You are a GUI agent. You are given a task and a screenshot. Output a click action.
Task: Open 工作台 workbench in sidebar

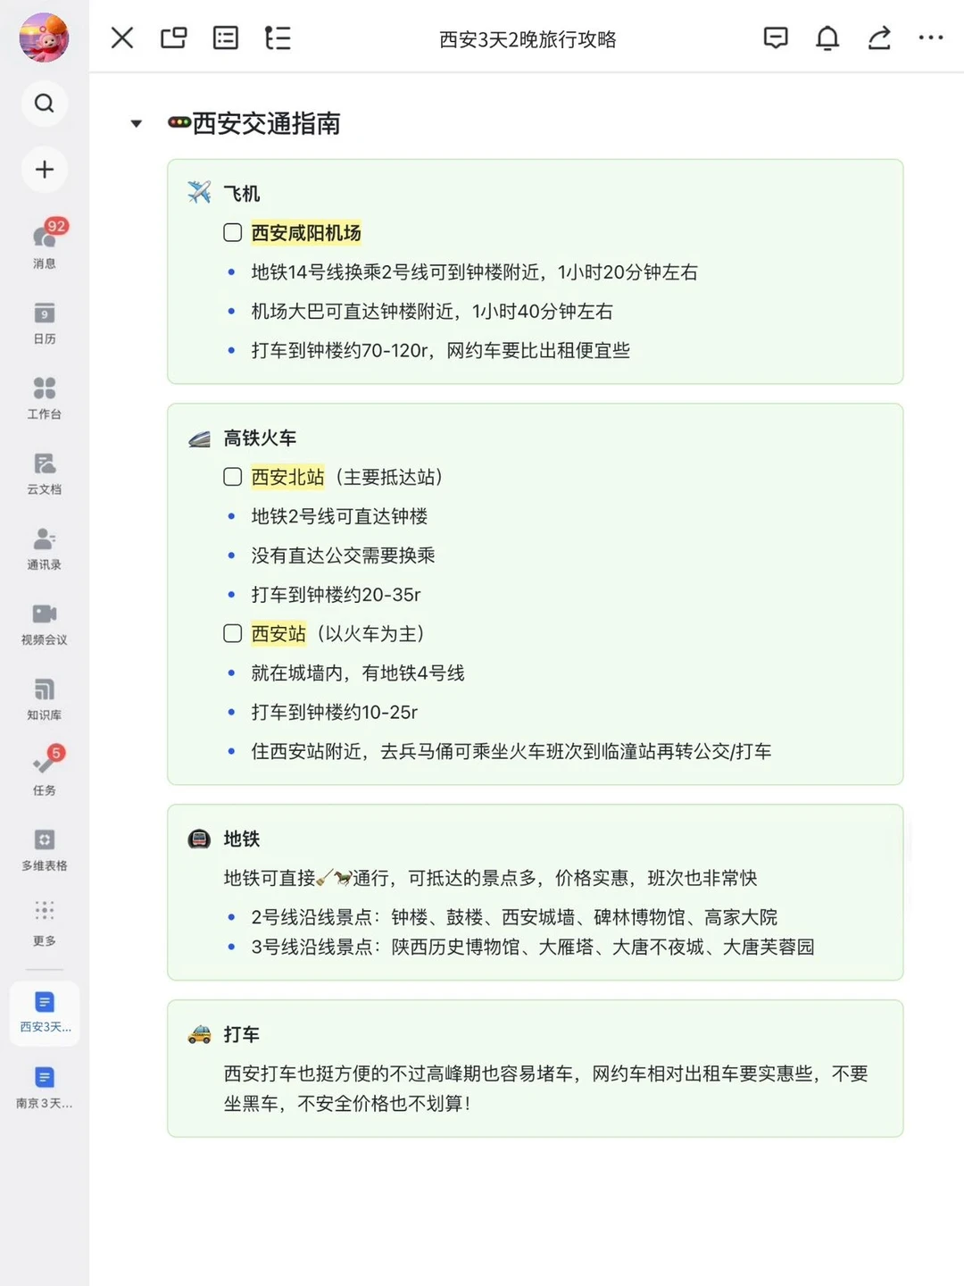[x=44, y=397]
